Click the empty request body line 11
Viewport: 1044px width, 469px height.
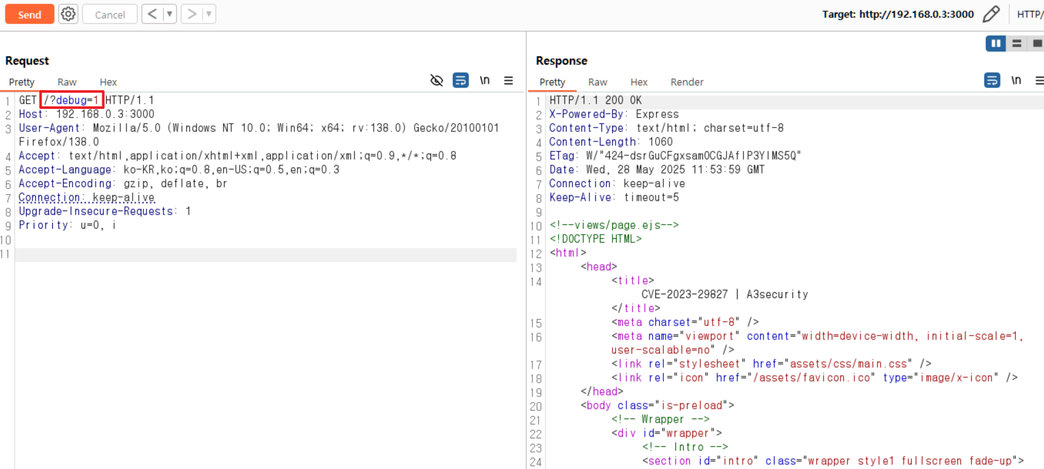coord(265,255)
